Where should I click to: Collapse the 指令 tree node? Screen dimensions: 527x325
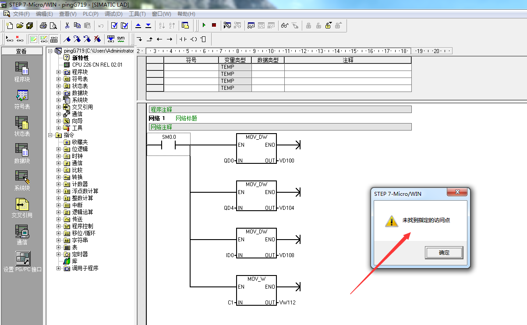51,135
